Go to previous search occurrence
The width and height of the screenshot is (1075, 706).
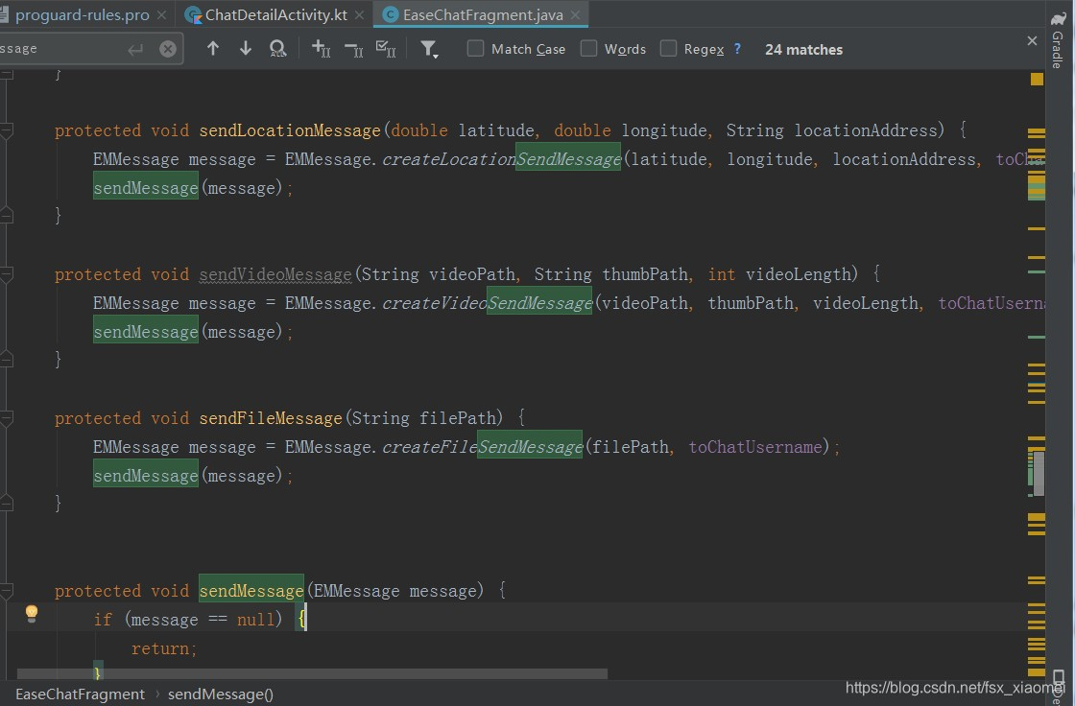click(x=212, y=48)
